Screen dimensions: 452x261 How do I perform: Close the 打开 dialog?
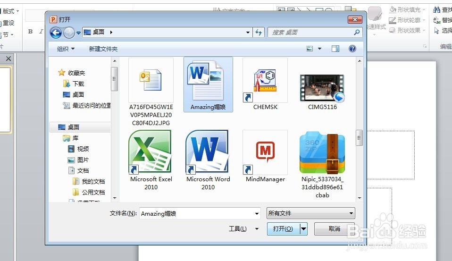[355, 19]
